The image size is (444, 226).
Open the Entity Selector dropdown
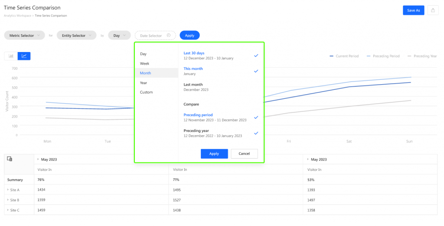tap(76, 36)
